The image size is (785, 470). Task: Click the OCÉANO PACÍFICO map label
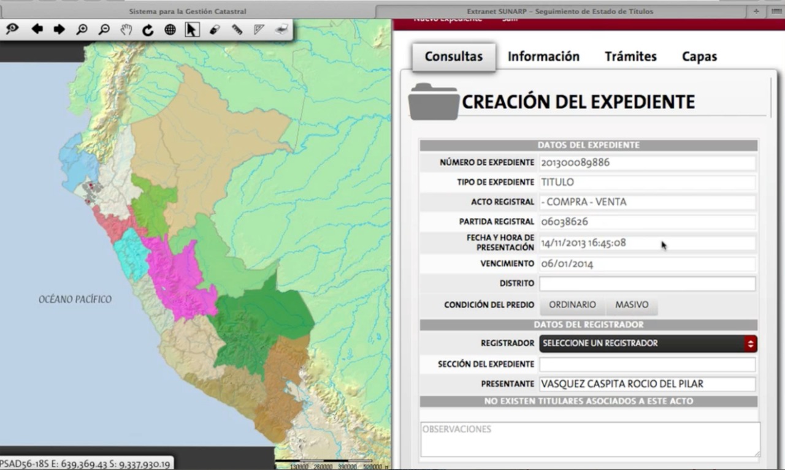tap(75, 300)
